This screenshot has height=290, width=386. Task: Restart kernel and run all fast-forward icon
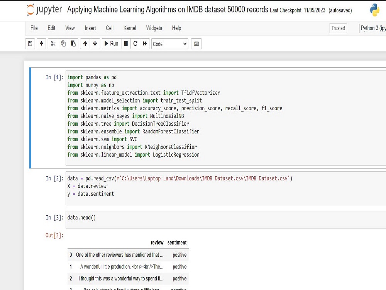(x=145, y=44)
